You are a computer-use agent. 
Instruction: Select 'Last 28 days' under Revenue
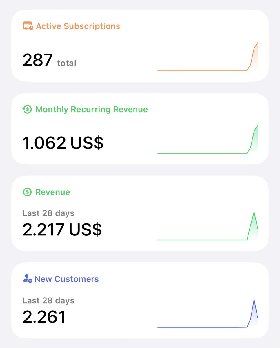[48, 213]
